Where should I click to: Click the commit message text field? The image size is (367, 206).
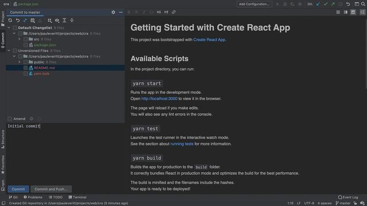pyautogui.click(x=65, y=153)
